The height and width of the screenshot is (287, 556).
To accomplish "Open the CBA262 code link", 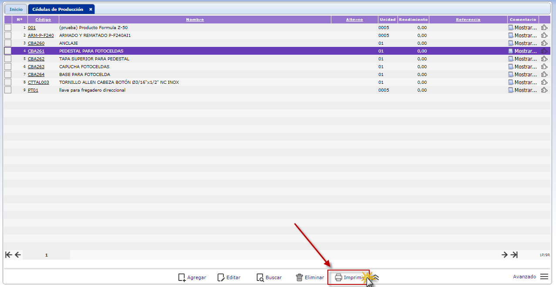I will click(36, 59).
